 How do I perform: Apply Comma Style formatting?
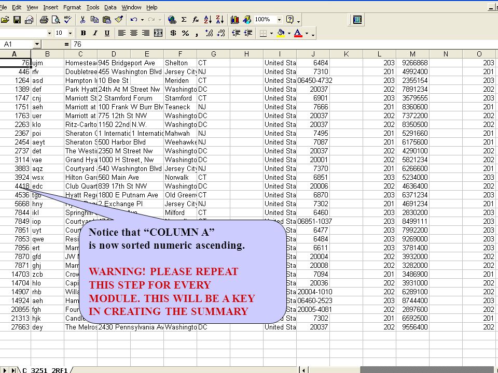pyautogui.click(x=197, y=33)
